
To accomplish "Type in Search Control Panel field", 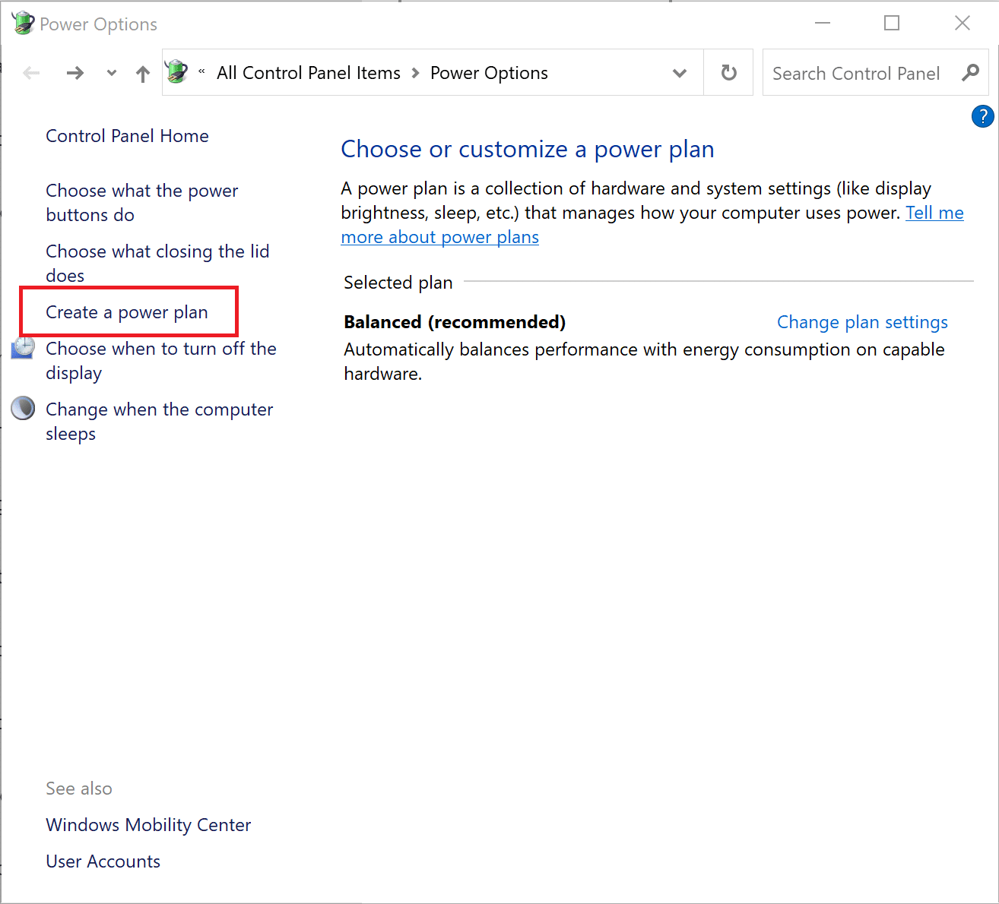I will click(855, 74).
